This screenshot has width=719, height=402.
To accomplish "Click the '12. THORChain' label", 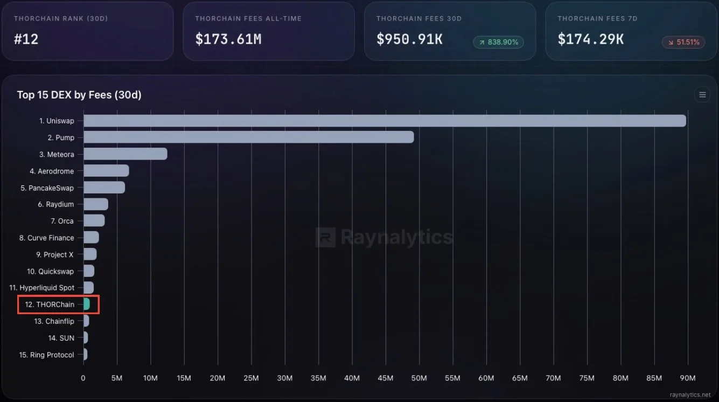I will (x=50, y=304).
